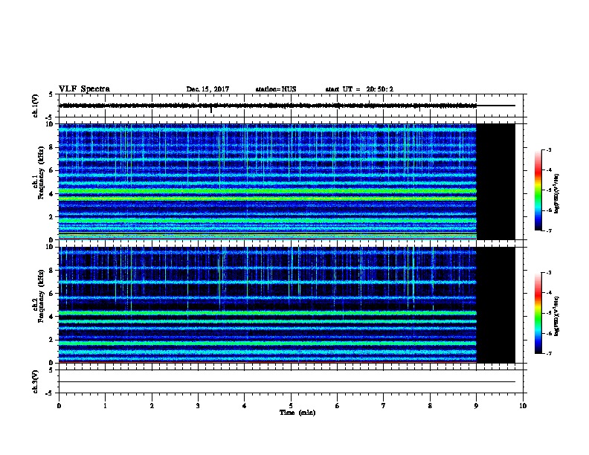Click the 'Time (min)' axis label

[x=297, y=413]
